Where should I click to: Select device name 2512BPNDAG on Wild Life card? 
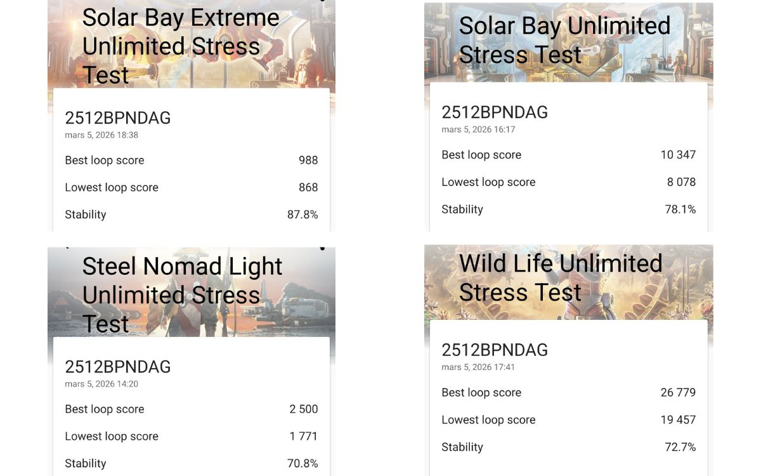click(495, 350)
